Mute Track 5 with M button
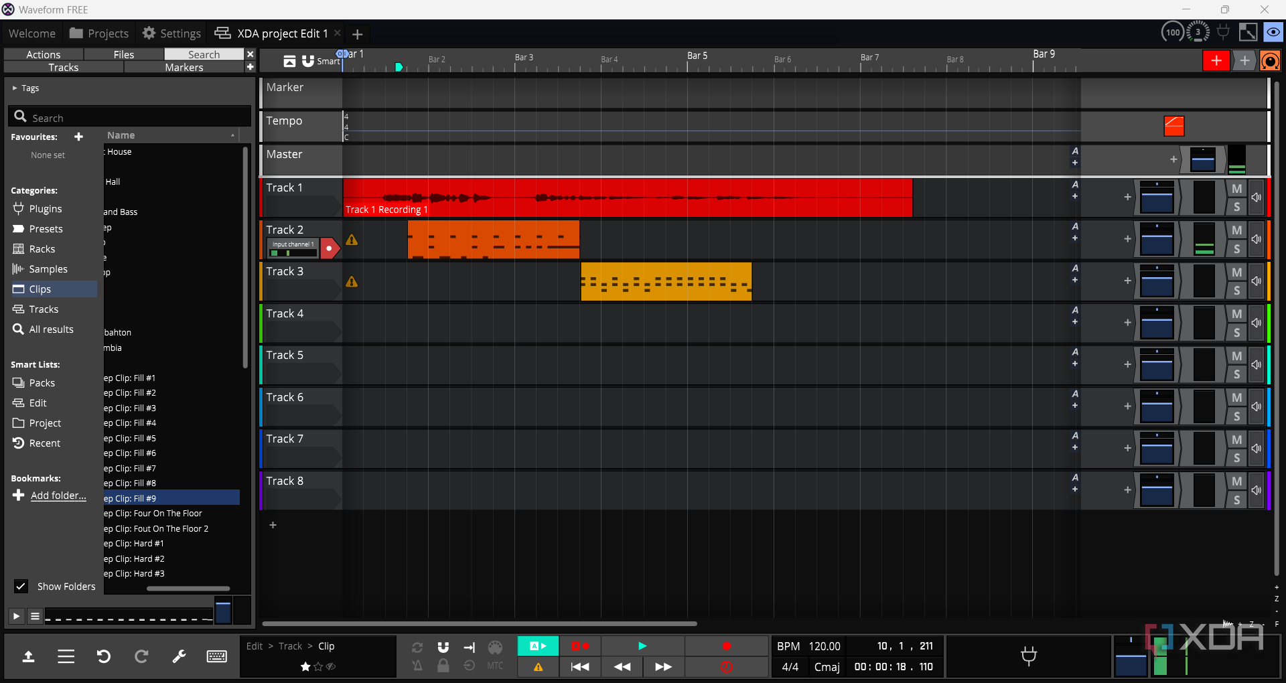Image resolution: width=1286 pixels, height=683 pixels. pos(1236,356)
